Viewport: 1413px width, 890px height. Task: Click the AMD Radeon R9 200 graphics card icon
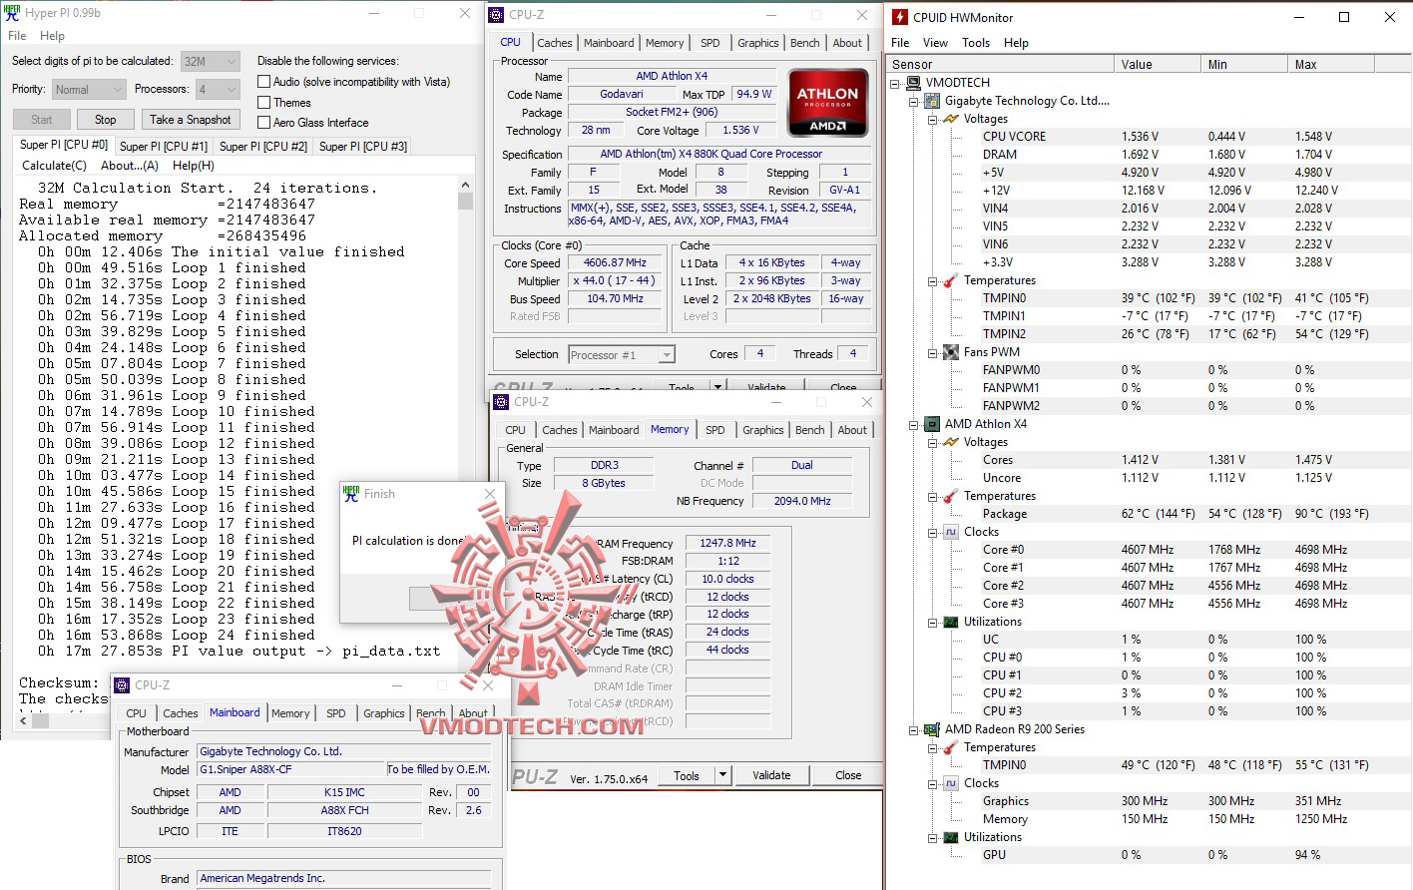coord(932,729)
